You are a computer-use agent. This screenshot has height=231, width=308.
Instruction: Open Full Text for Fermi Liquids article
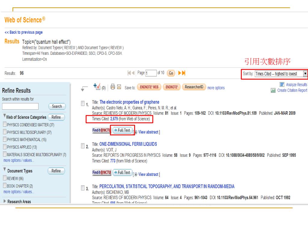tap(123, 172)
